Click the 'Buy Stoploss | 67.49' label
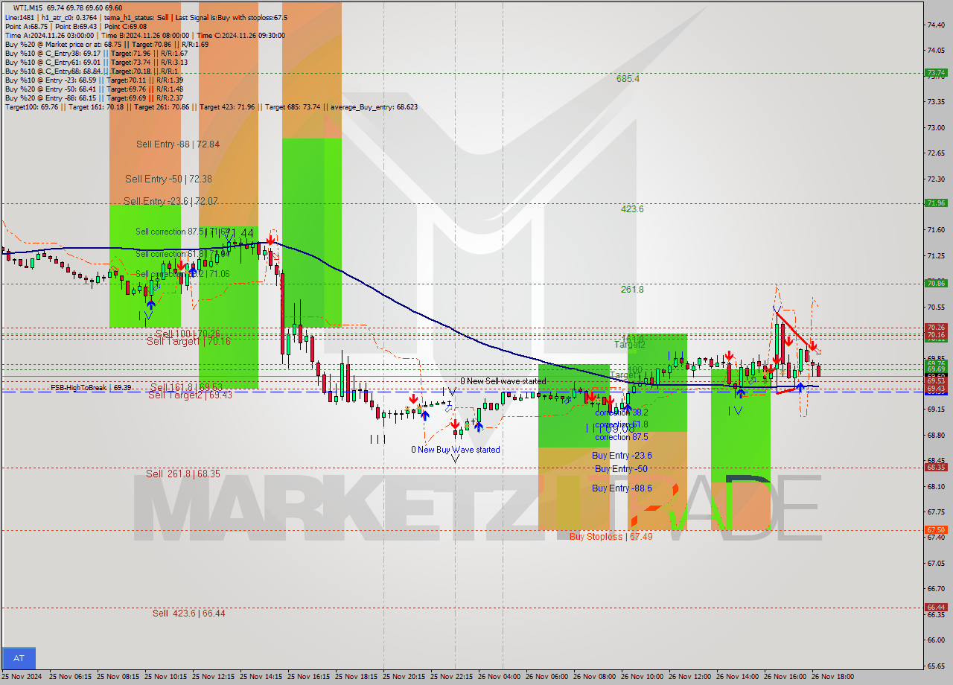Viewport: 953px width, 685px height. coord(611,536)
